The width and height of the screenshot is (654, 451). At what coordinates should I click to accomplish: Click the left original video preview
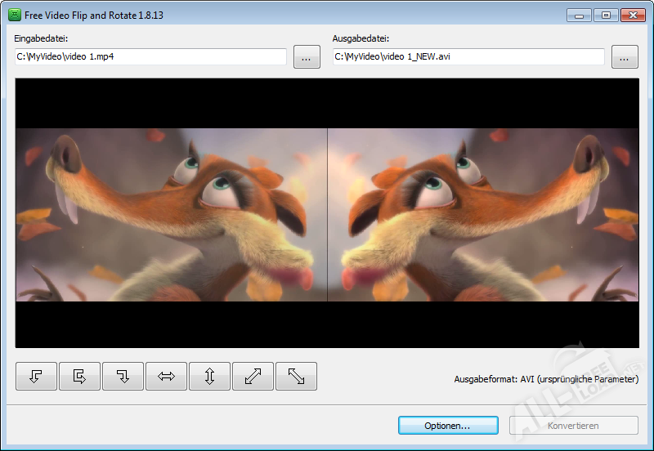(172, 214)
